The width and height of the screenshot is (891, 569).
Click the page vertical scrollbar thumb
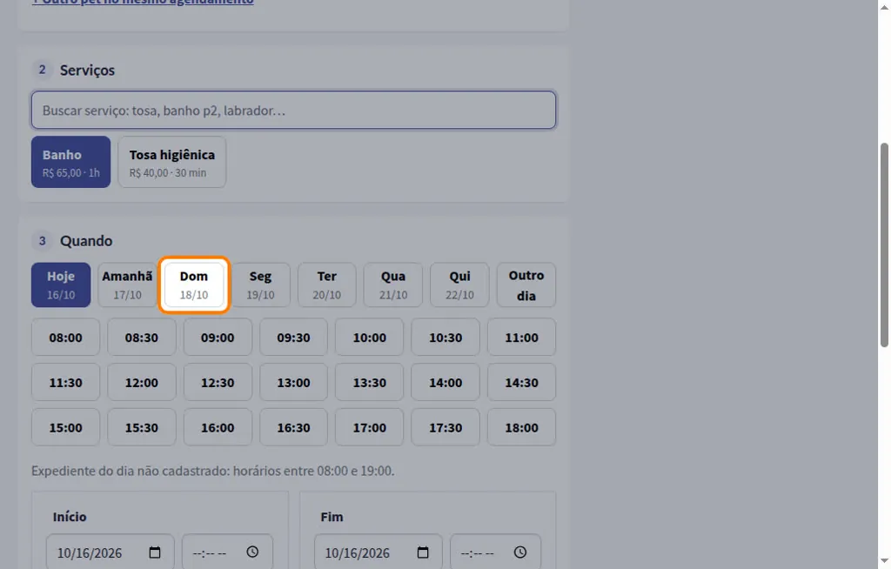tap(884, 244)
